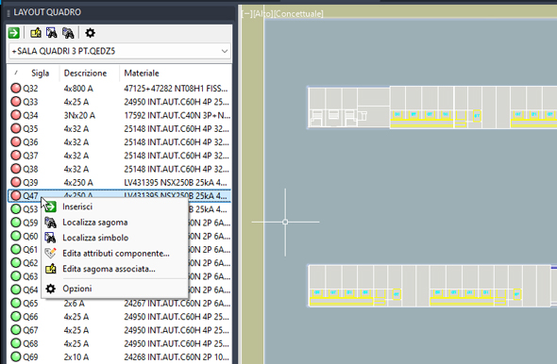
Task: Click the LAYOUT QUADRO palette grip handle
Action: click(8, 13)
